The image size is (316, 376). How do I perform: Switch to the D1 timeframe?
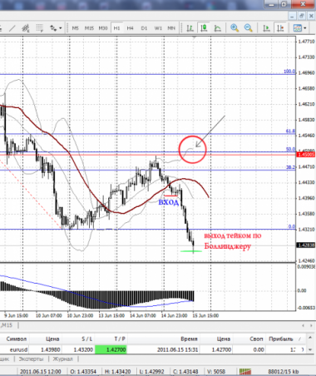tap(144, 28)
